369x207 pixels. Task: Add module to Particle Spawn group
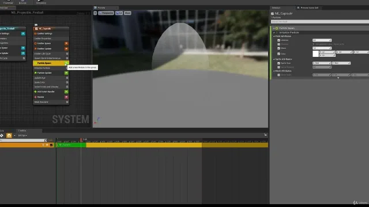click(x=67, y=63)
